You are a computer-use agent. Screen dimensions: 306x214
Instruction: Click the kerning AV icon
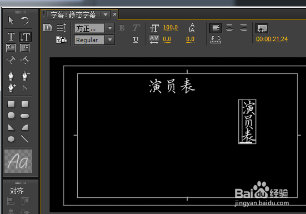[x=154, y=39]
